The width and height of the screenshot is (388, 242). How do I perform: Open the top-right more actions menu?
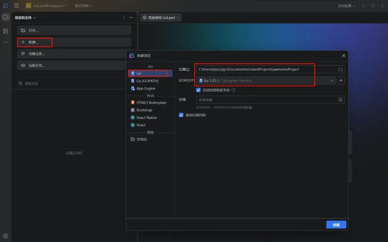pos(382,5)
